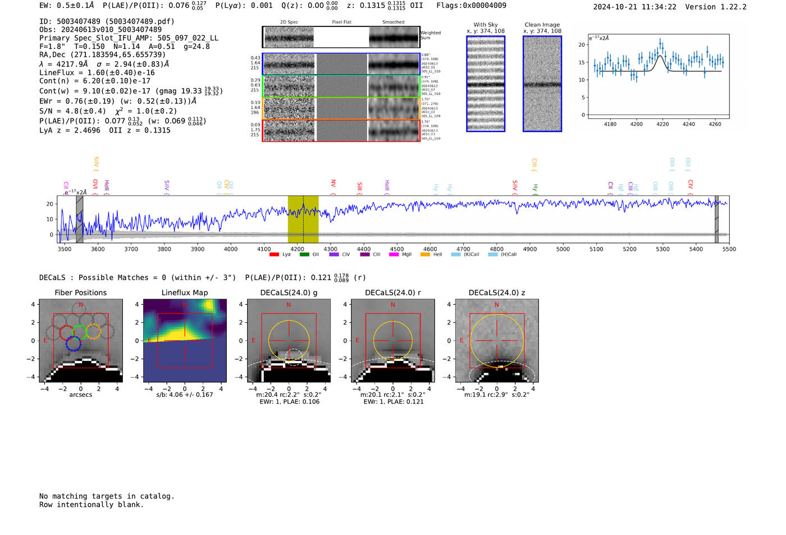Select the green-bordered fiber 2D spectrum row
This screenshot has height=535, width=786.
[341, 86]
